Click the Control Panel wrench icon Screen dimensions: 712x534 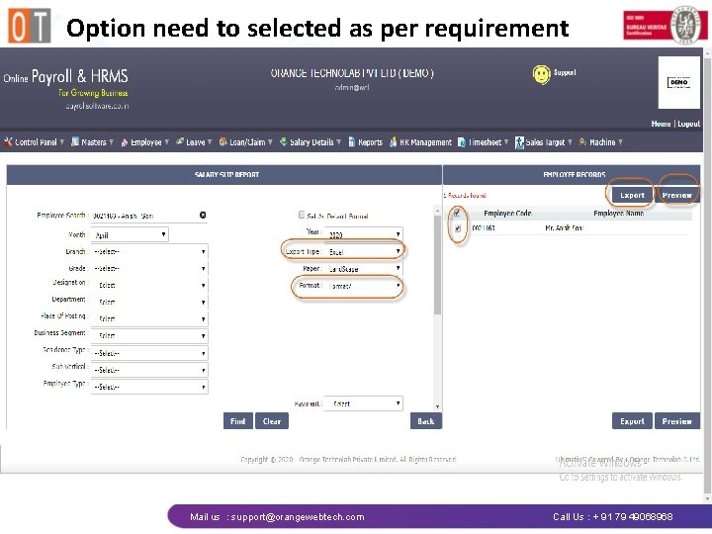pyautogui.click(x=8, y=142)
